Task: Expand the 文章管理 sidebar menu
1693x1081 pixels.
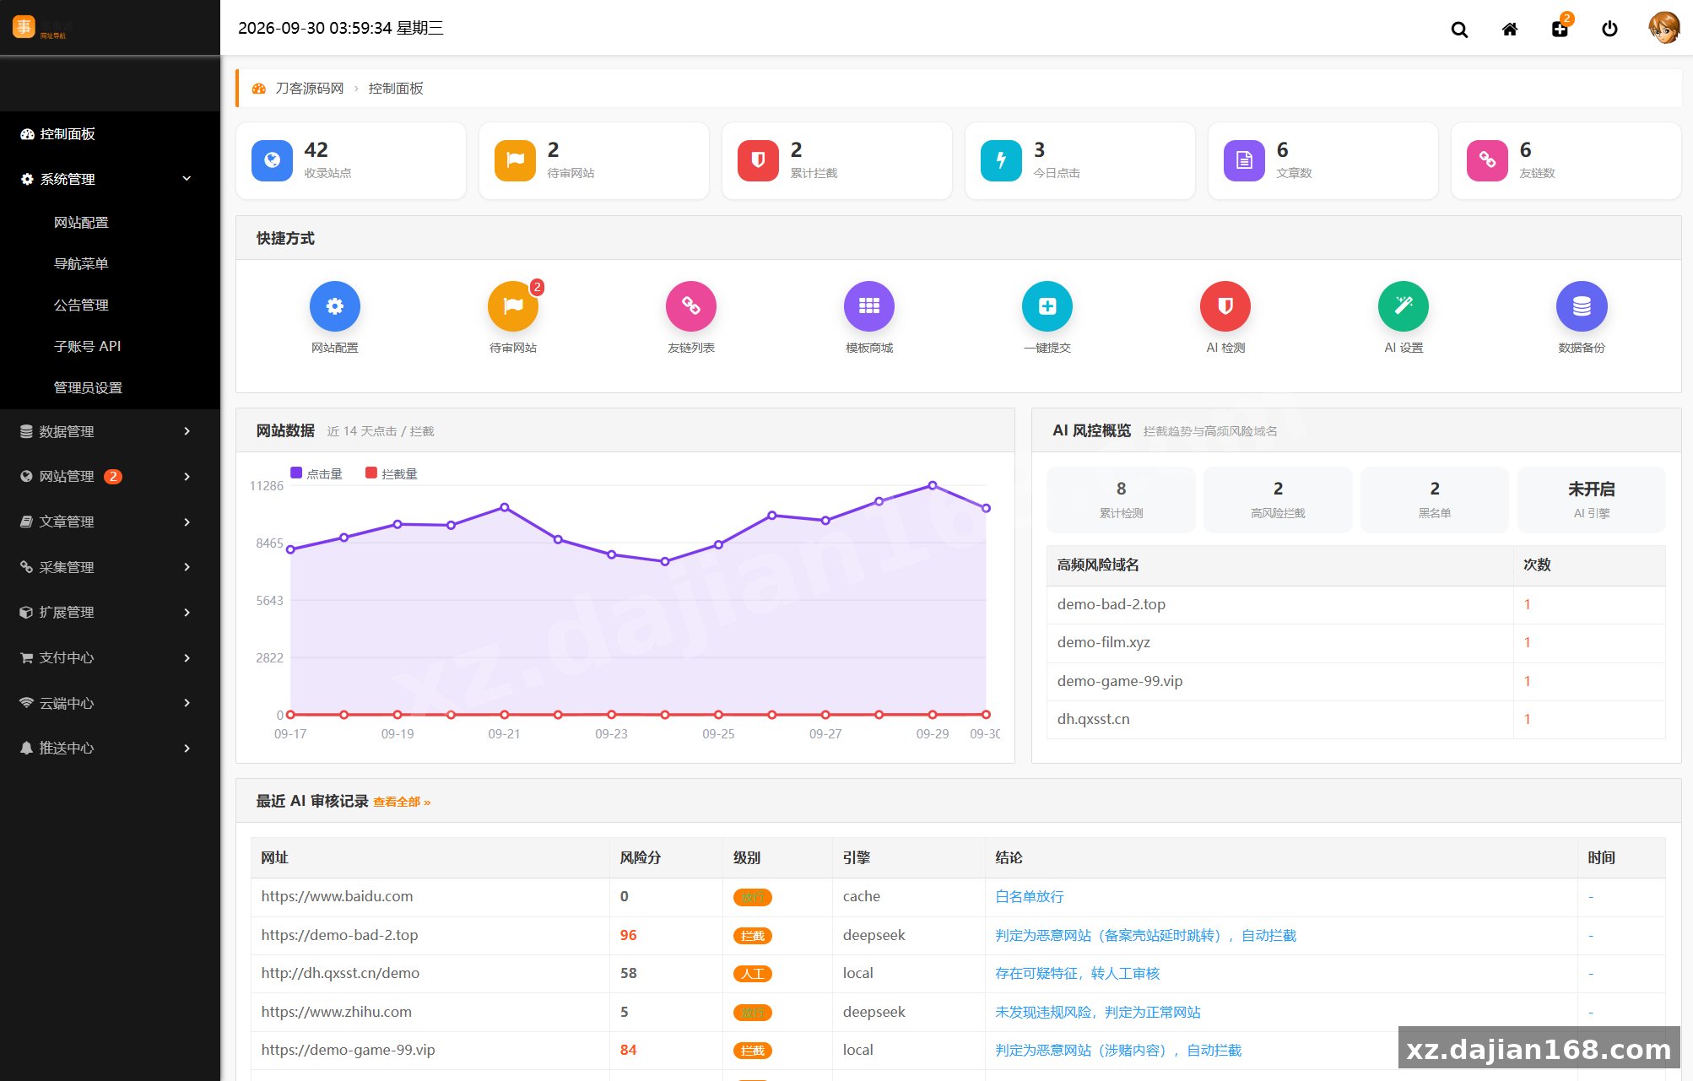Action: (x=110, y=522)
